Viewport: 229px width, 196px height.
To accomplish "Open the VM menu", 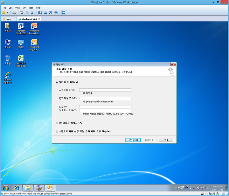I will (24, 8).
